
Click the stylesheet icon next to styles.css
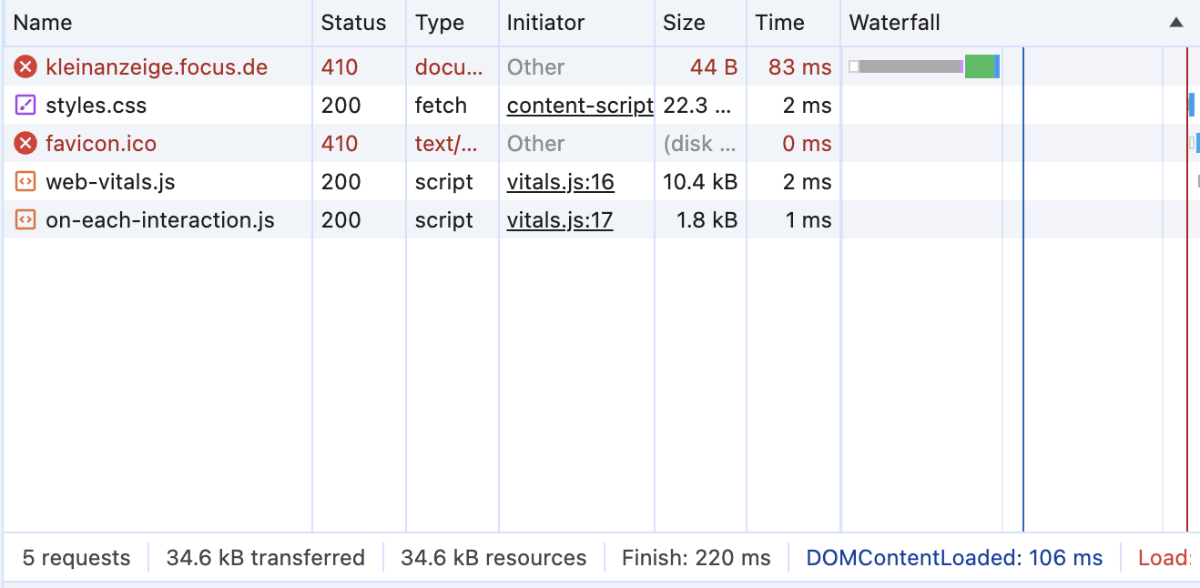pos(25,106)
